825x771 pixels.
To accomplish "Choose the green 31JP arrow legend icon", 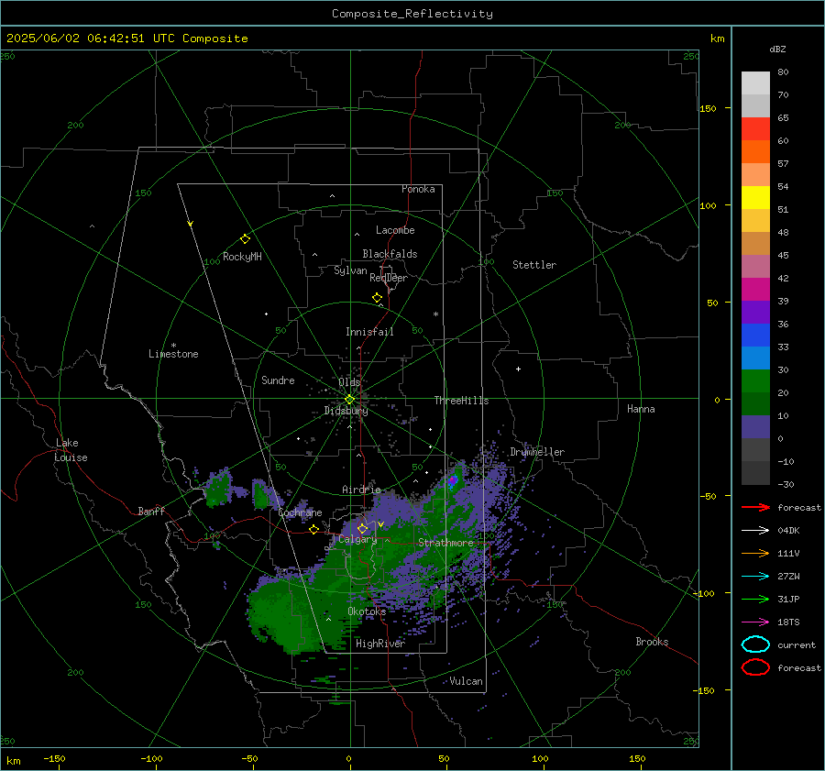I will pos(755,599).
